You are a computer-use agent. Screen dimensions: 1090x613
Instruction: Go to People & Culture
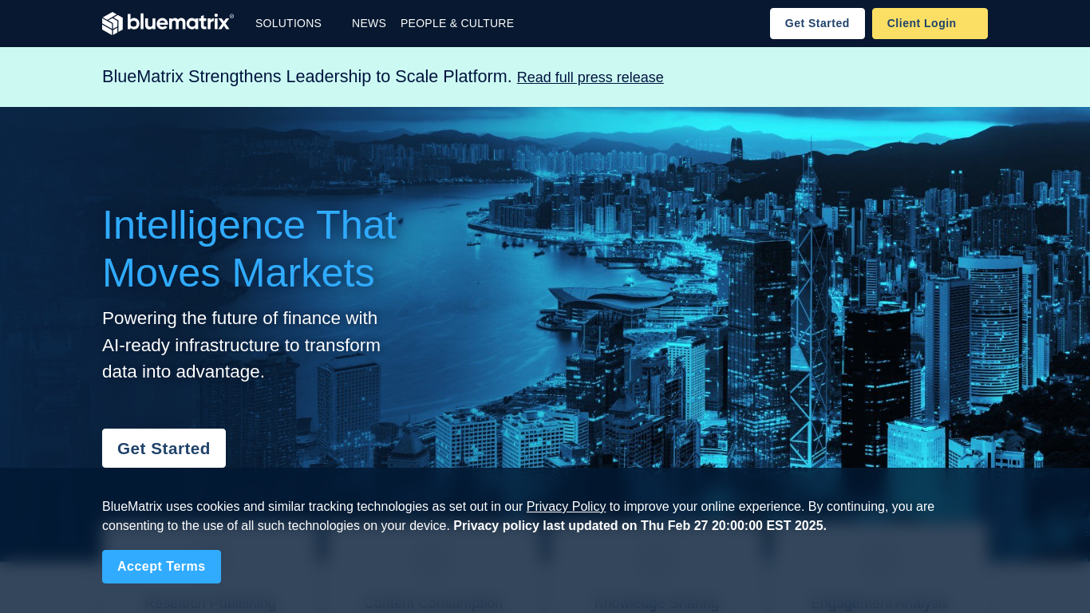[457, 23]
